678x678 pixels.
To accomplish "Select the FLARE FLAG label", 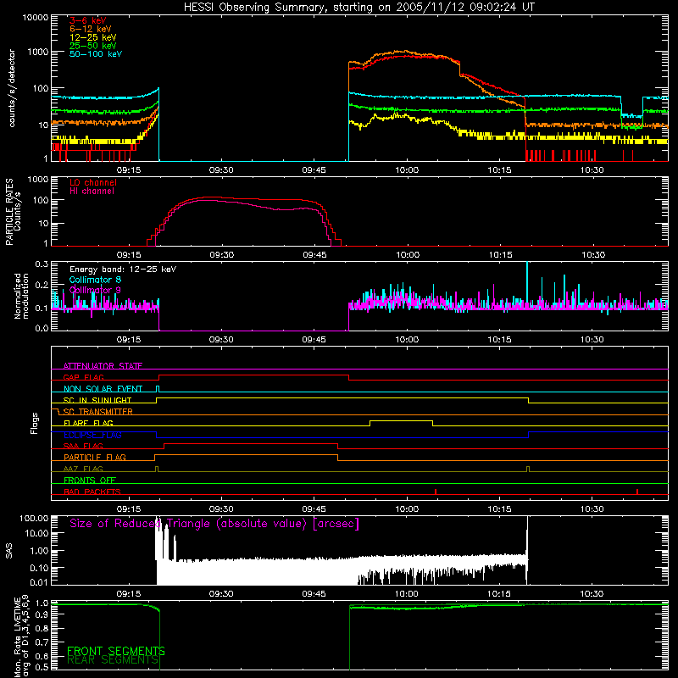I will click(x=88, y=423).
